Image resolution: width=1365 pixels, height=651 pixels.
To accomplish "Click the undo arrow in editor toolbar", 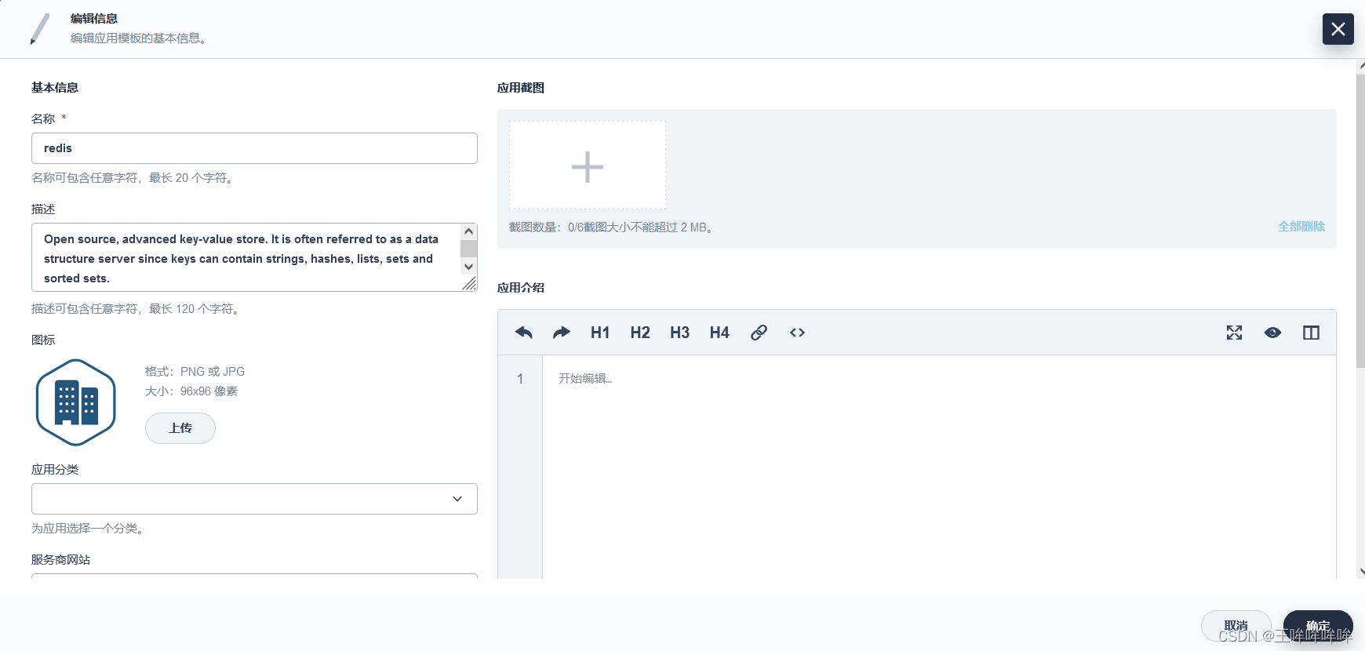I will (524, 333).
